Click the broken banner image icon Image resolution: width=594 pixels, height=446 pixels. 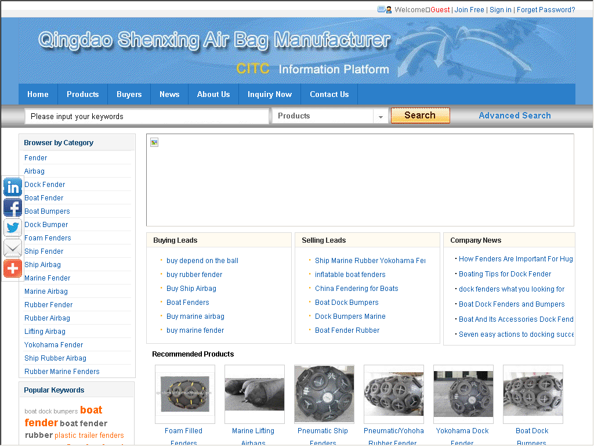point(154,143)
